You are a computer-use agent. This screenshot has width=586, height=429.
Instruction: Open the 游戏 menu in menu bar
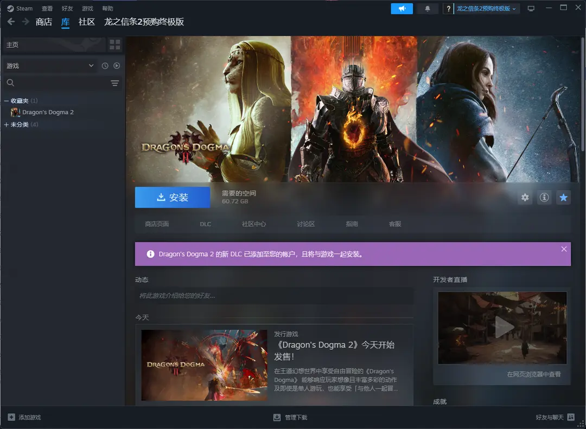87,8
